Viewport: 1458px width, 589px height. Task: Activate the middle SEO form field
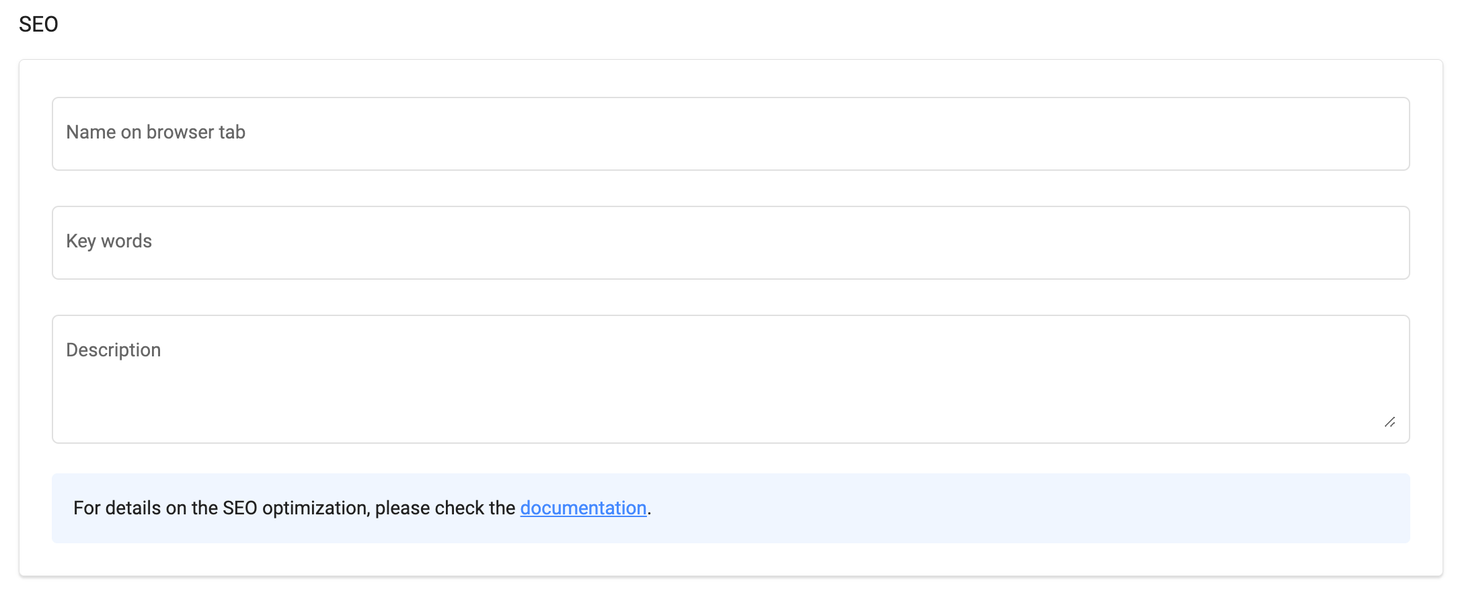(x=730, y=243)
